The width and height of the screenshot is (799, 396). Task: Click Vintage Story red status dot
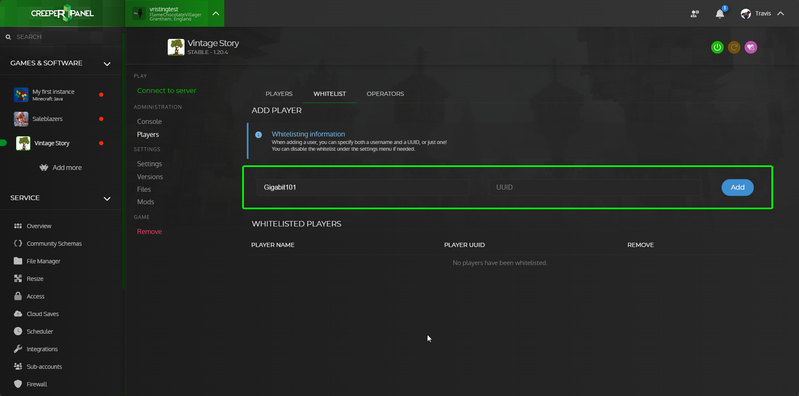pos(101,143)
